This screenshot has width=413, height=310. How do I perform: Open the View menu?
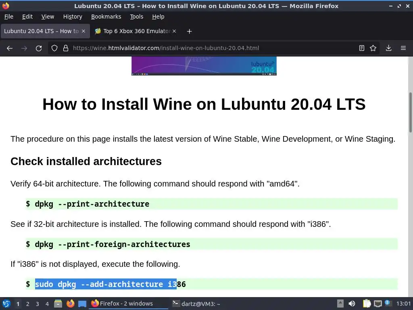(48, 17)
